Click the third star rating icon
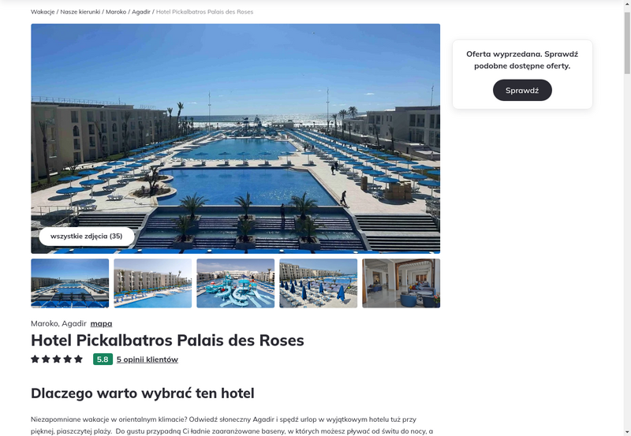This screenshot has width=631, height=436. (x=57, y=359)
